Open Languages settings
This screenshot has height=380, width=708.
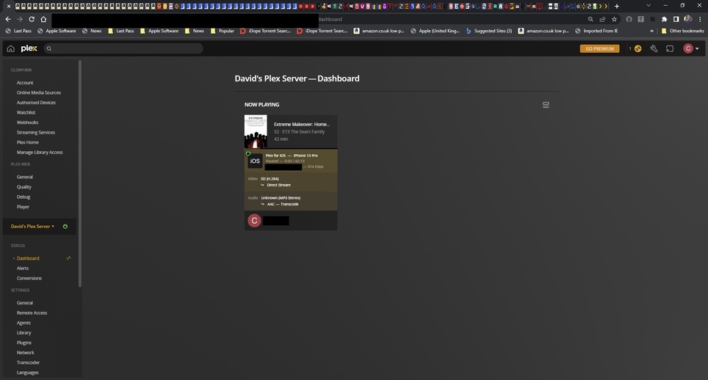[x=28, y=373]
